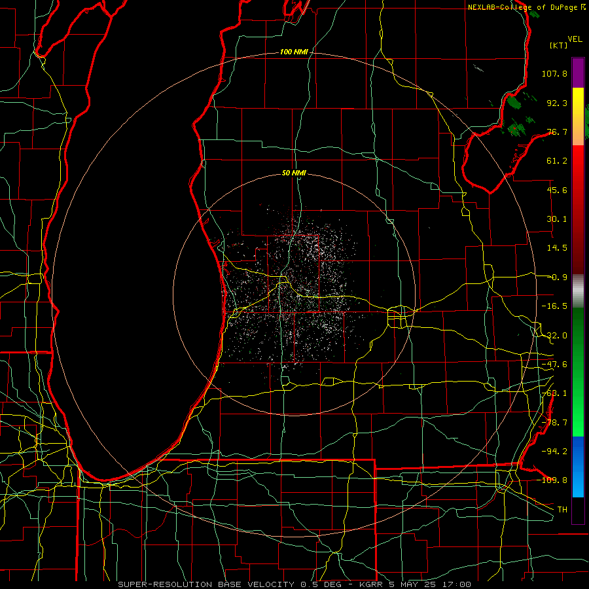This screenshot has width=589, height=589.
Task: Select the -47.6 value on velocity scale
Action: click(554, 365)
